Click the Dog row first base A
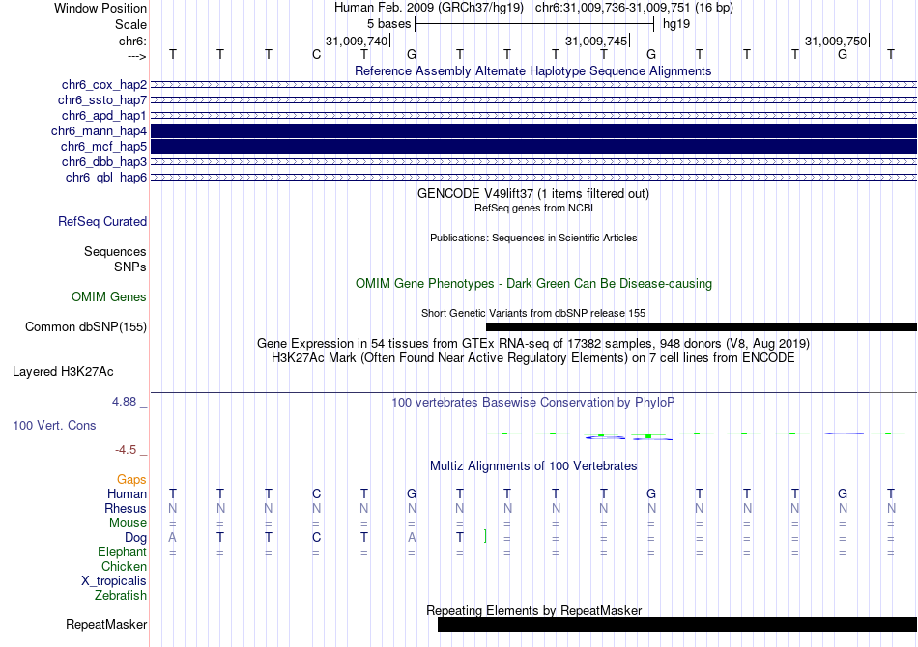The image size is (918, 647). tap(172, 538)
